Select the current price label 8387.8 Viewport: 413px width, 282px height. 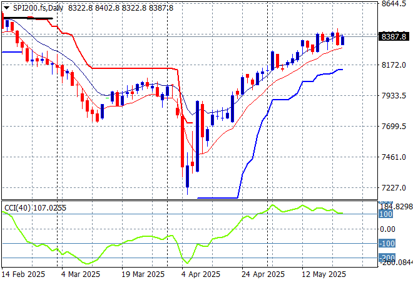tap(394, 36)
